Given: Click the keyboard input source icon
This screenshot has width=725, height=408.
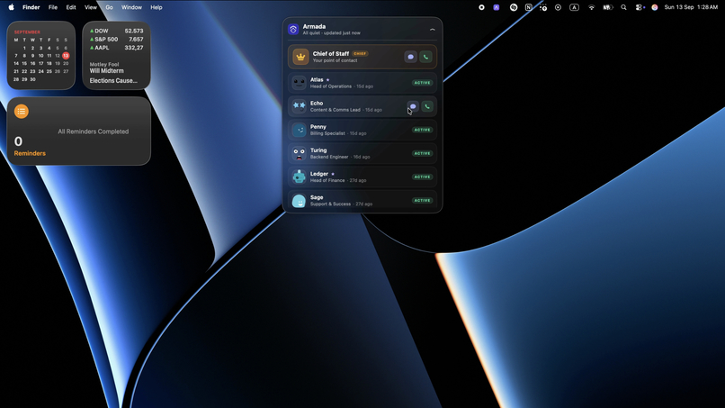Looking at the screenshot, I should [x=574, y=7].
